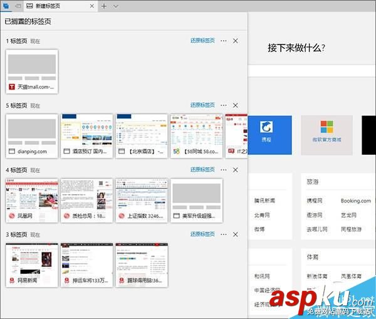Open the dianping.com thumbnail

32,136
